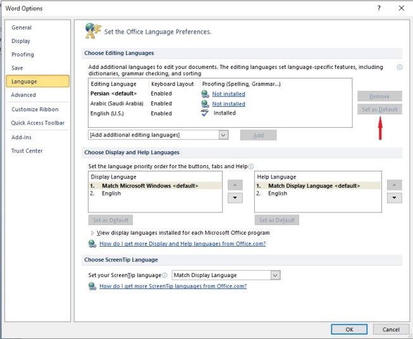
Task: Click the Help question mark in title bar
Action: [x=379, y=8]
